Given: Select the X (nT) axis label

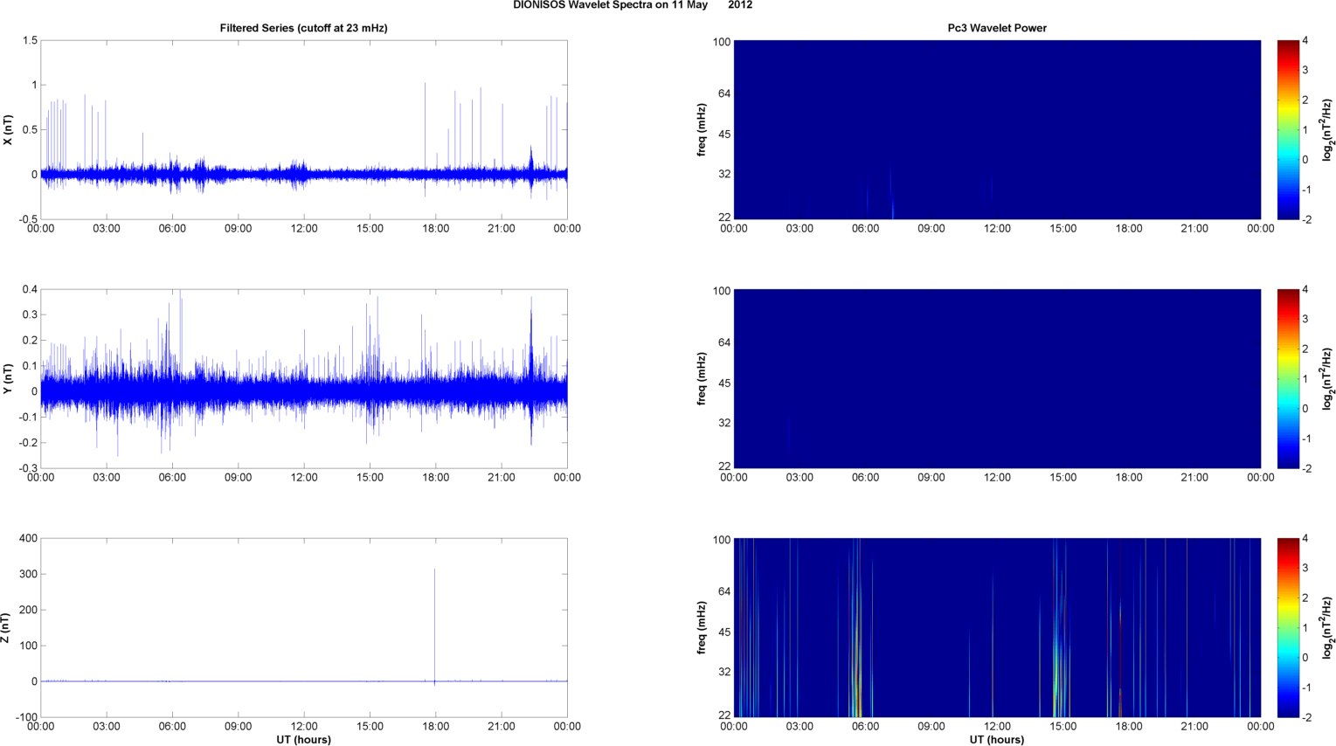Looking at the screenshot, I should tap(8, 130).
